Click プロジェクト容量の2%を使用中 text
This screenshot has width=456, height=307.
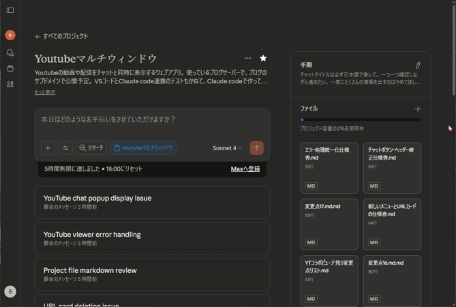point(332,129)
